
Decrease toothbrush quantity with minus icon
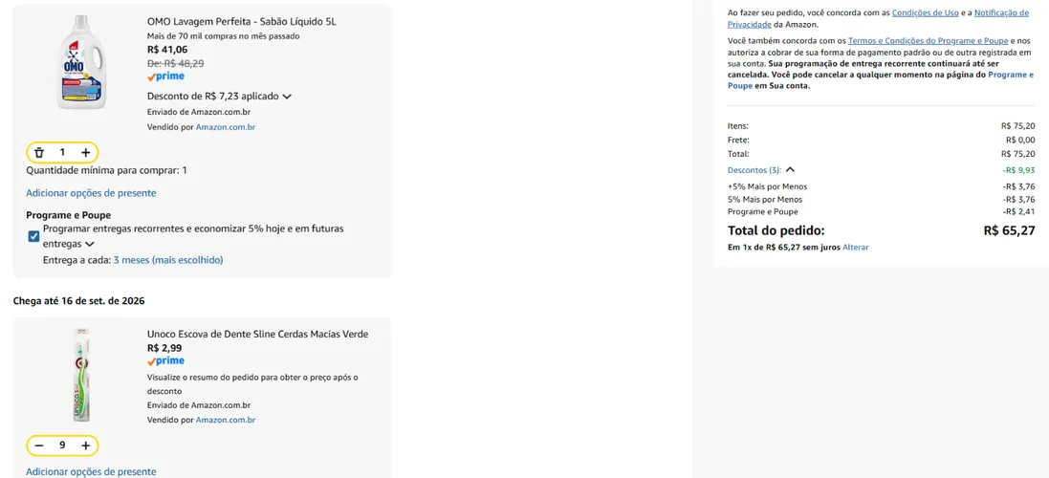tap(39, 445)
